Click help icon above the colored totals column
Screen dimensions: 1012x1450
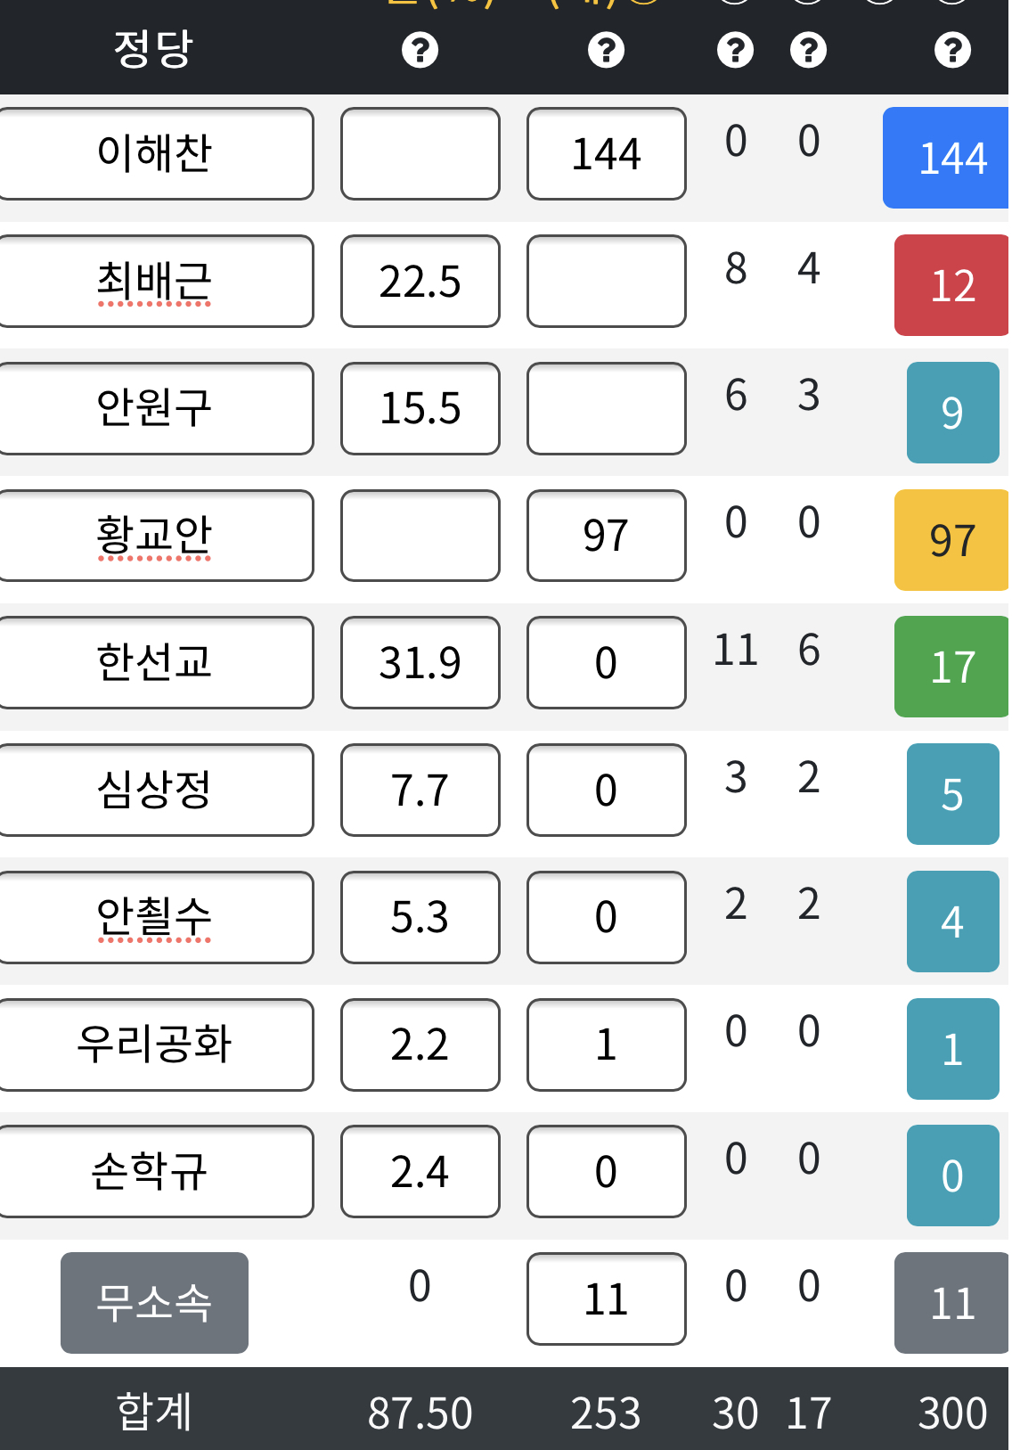[952, 50]
